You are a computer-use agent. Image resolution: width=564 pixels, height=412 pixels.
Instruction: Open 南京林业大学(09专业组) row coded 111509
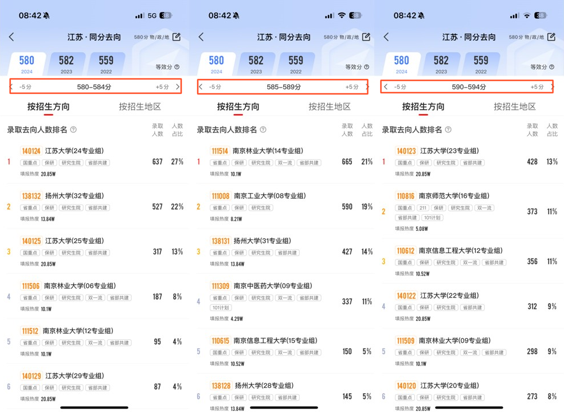[x=470, y=351]
